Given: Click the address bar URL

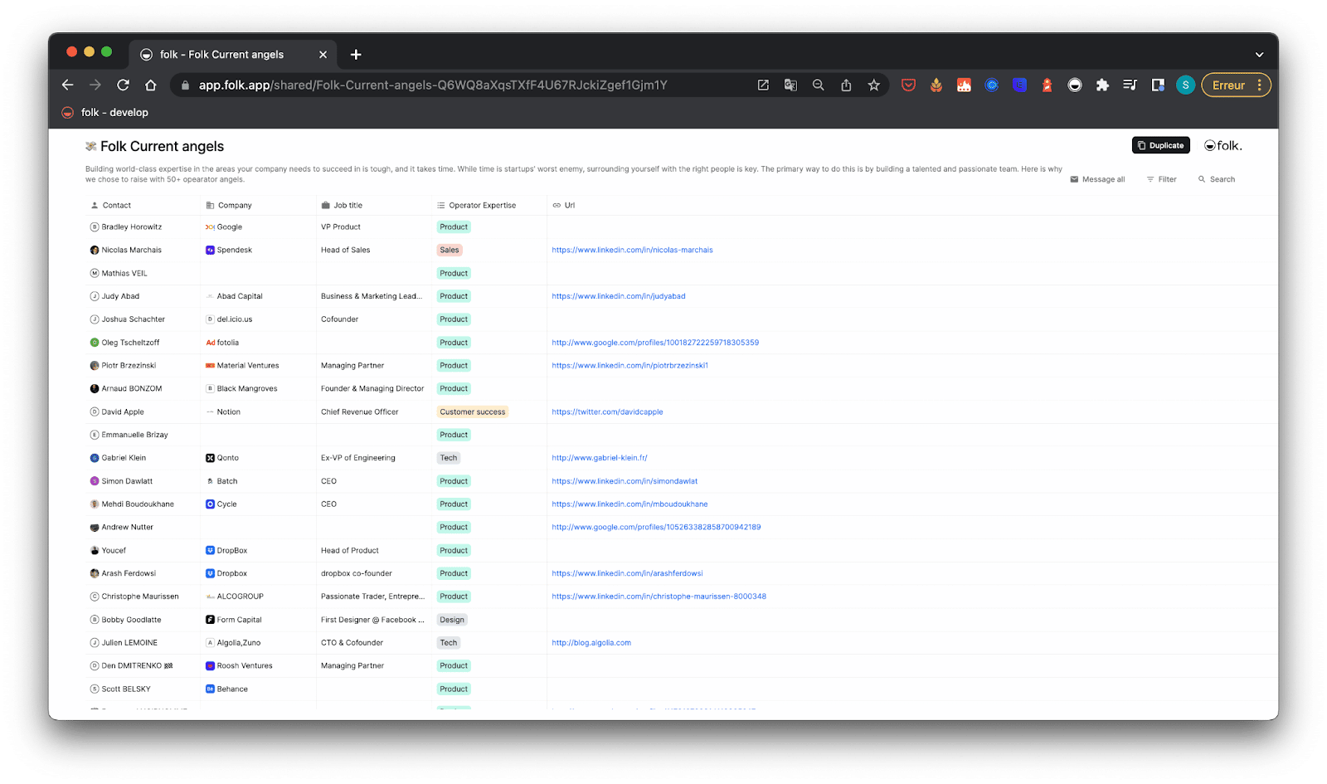Looking at the screenshot, I should [433, 85].
